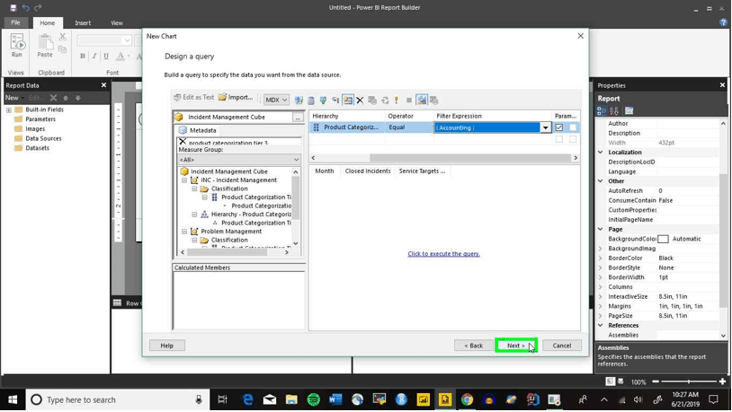This screenshot has width=732, height=412.
Task: Click the cube selection ellipsis button
Action: [x=298, y=117]
